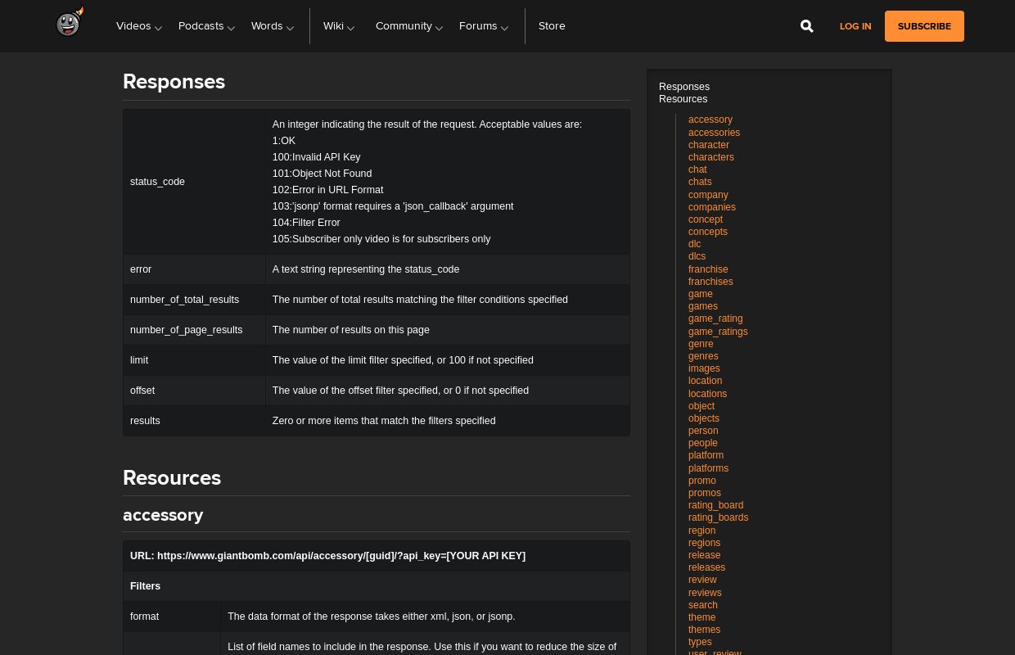Select the status_code table cell
Viewport: 1015px width, 655px height.
(194, 182)
